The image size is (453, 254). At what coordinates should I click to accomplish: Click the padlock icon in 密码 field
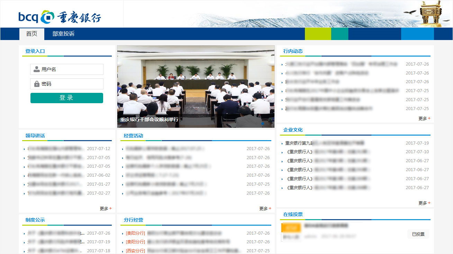pyautogui.click(x=37, y=84)
